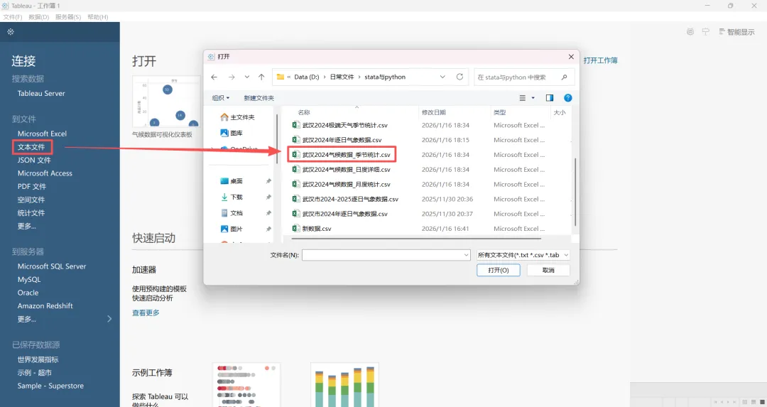Select 图库 in navigation pane
The image size is (767, 407).
[232, 133]
